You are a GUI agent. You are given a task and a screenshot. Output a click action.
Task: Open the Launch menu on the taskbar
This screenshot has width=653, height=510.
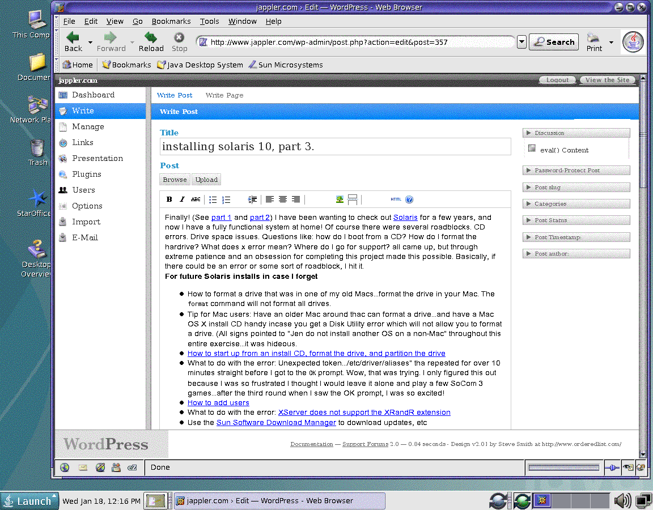tap(29, 501)
